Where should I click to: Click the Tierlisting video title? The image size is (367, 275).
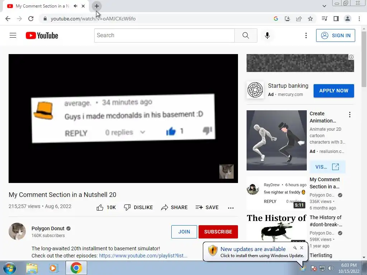click(321, 255)
